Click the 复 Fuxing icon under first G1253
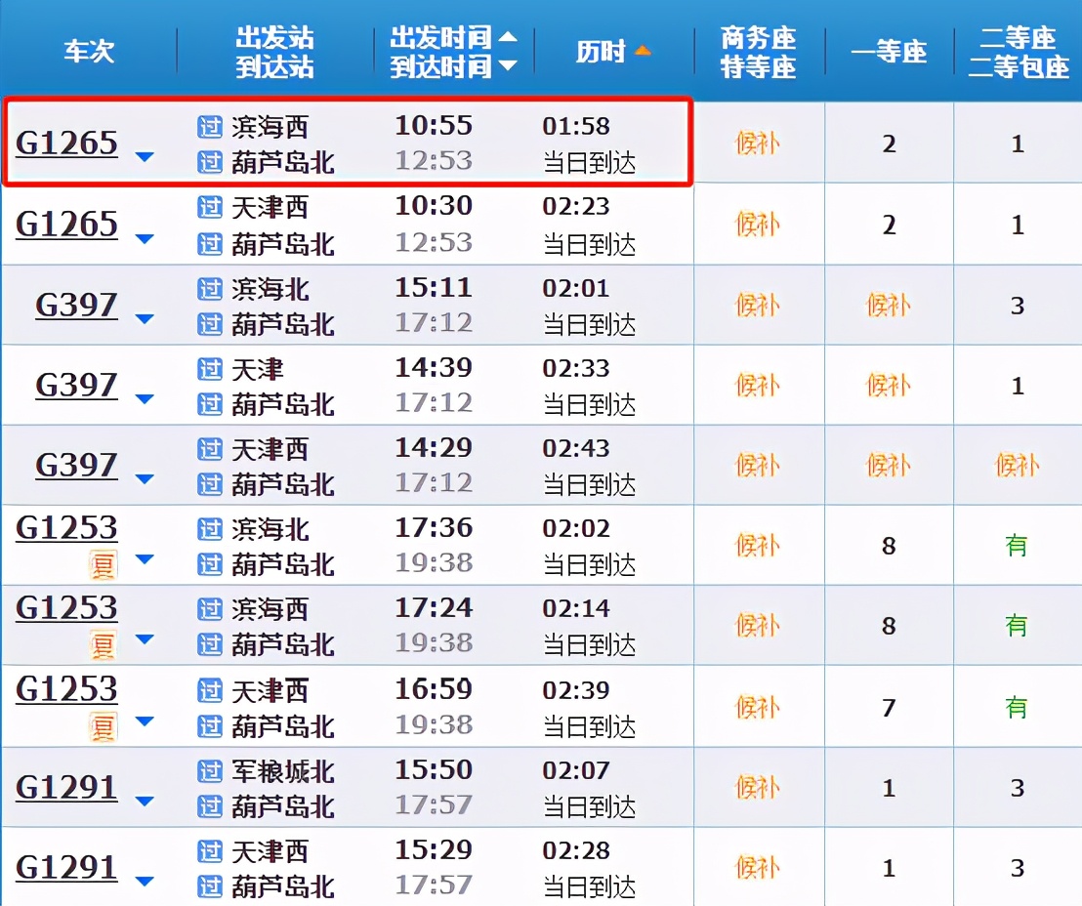The width and height of the screenshot is (1082, 906). point(105,562)
